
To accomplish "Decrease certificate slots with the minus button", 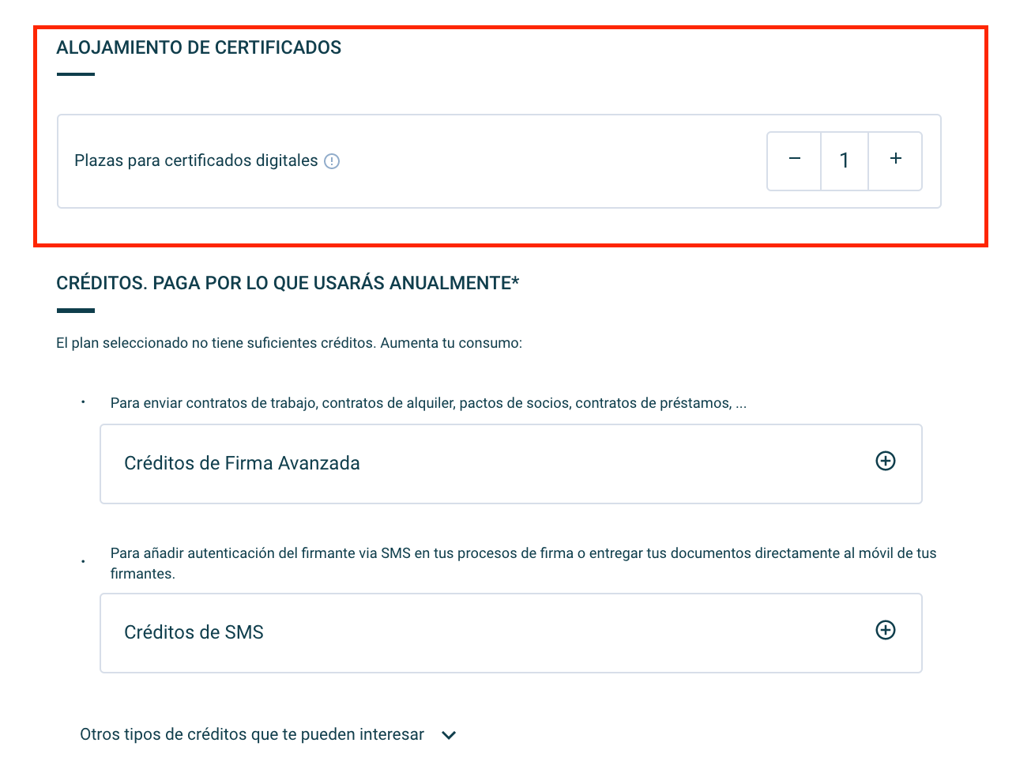I will [x=794, y=160].
